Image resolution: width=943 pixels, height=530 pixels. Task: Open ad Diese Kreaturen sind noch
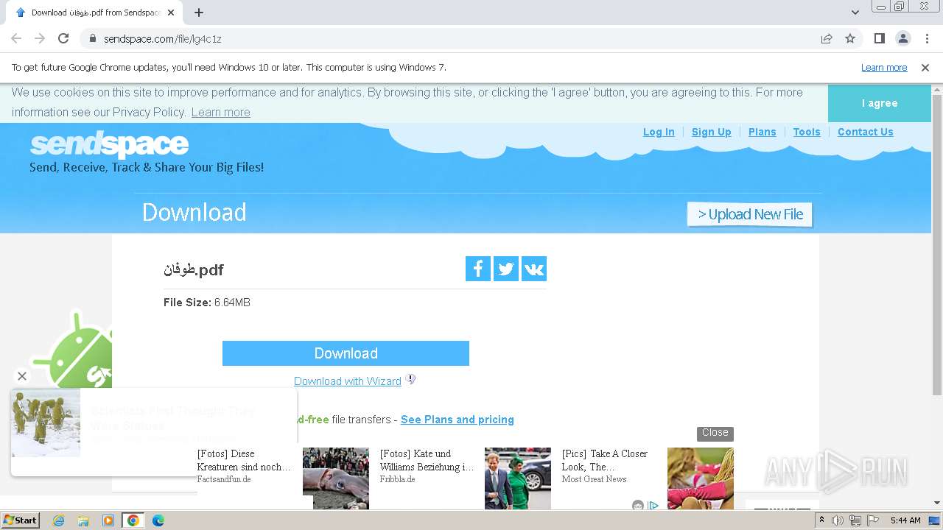tap(244, 460)
